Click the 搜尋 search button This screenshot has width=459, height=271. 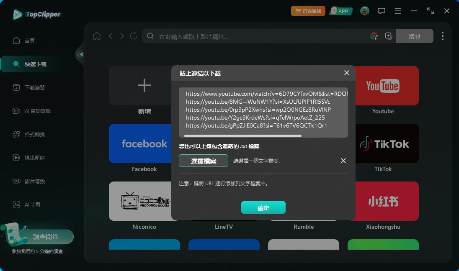point(414,36)
